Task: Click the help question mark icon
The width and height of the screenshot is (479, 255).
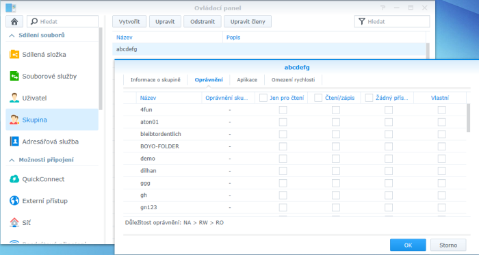Action: [x=383, y=8]
